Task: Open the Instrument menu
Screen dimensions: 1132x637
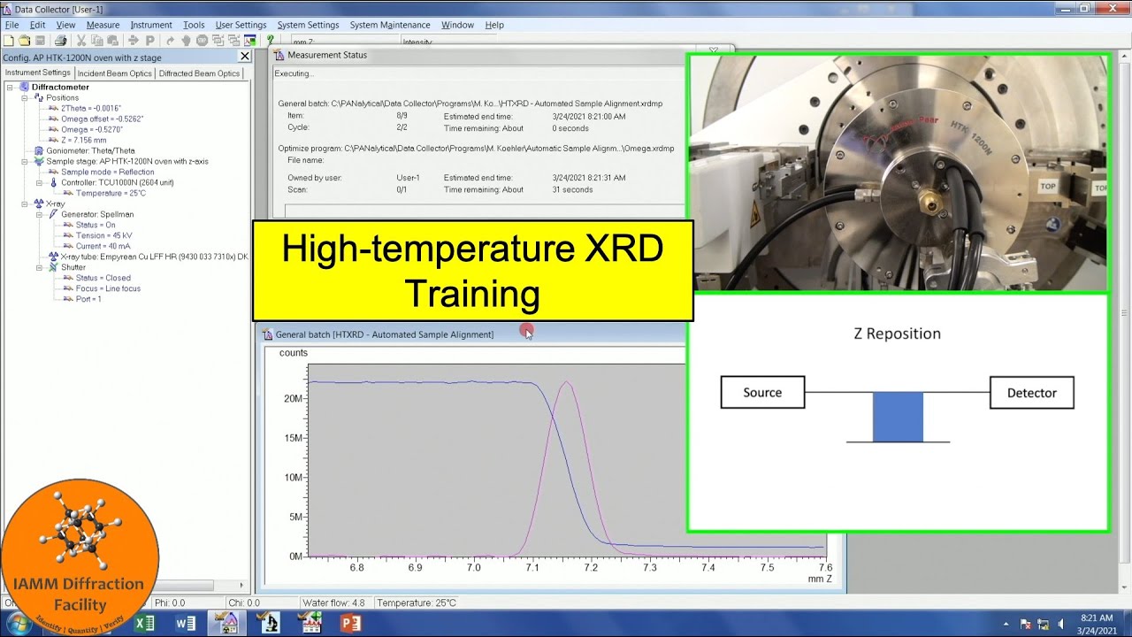Action: (x=151, y=25)
